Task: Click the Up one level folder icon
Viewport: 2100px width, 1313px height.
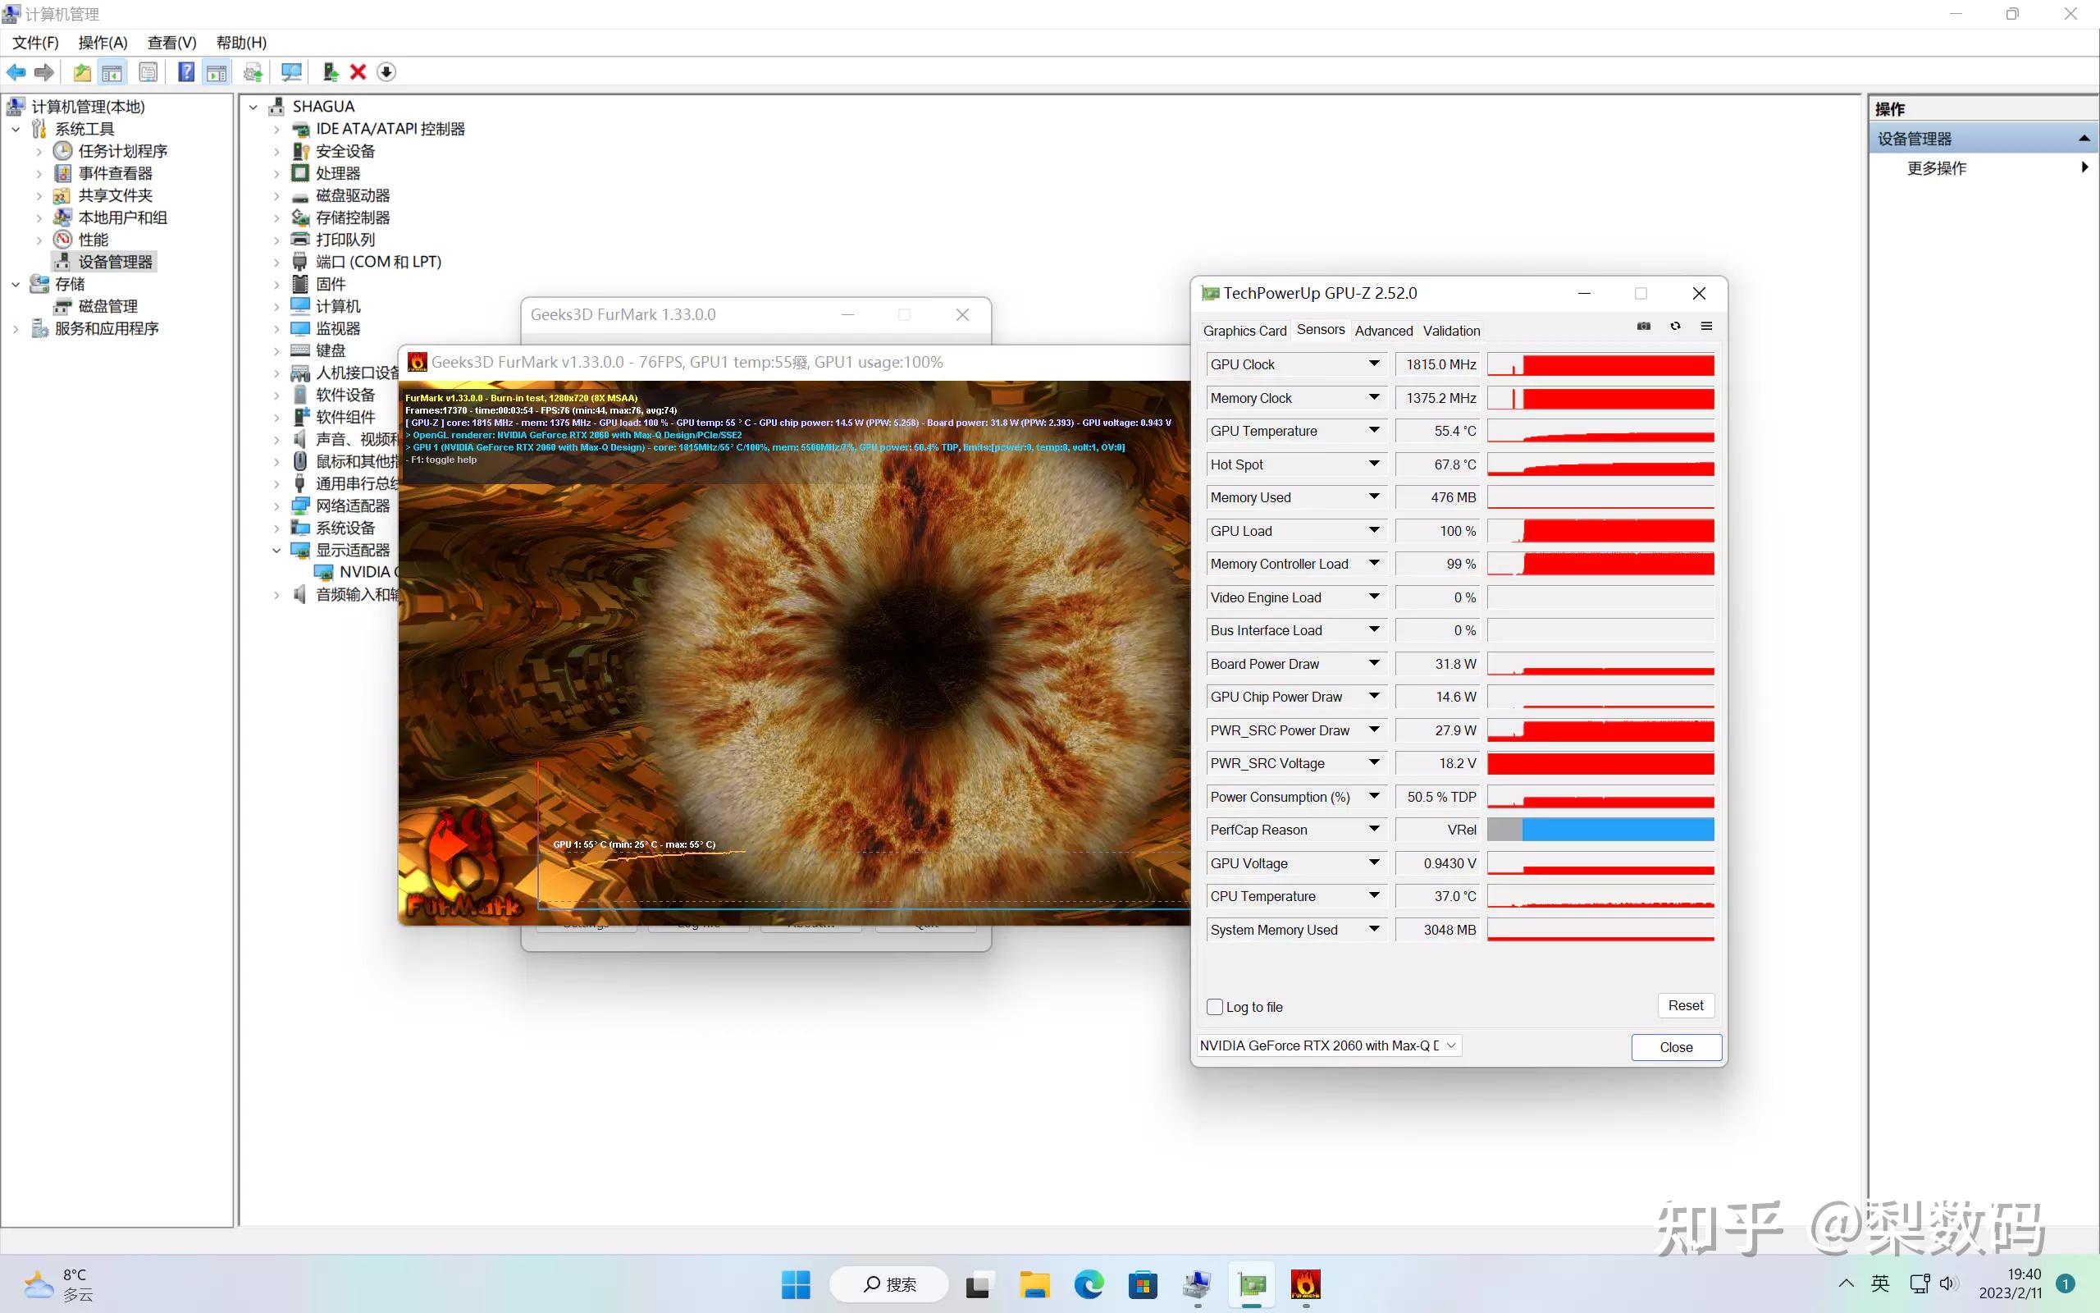Action: click(x=81, y=72)
